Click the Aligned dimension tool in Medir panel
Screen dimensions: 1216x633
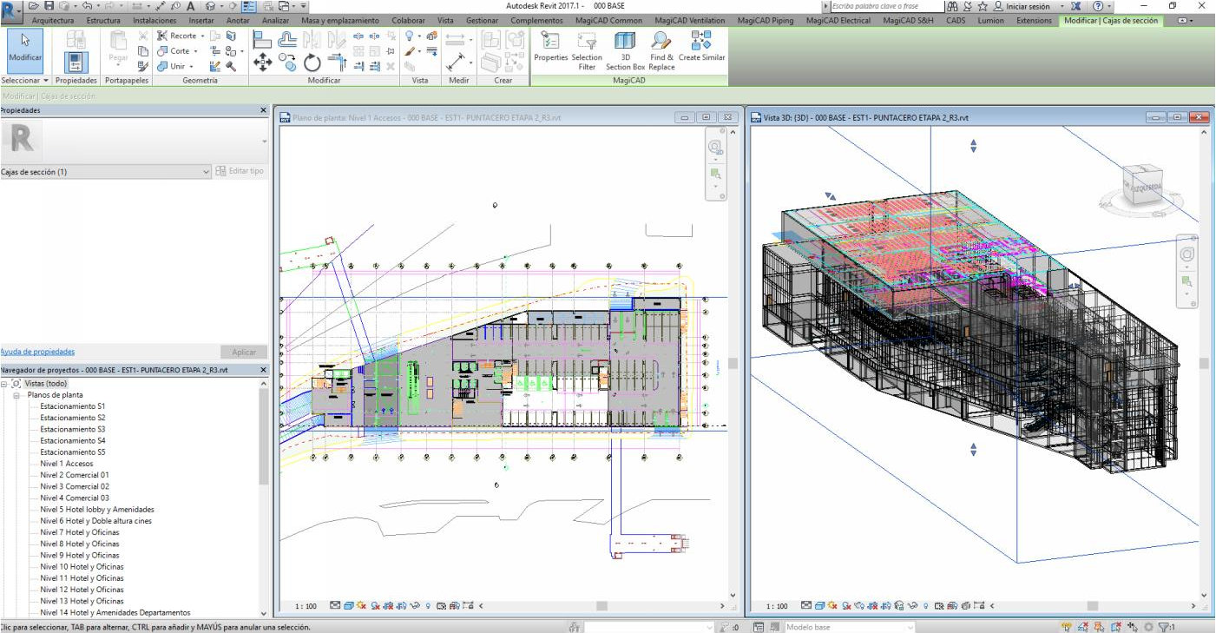[456, 63]
